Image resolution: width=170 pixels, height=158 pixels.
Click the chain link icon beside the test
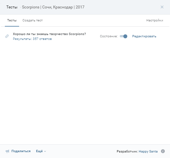pos(7,36)
